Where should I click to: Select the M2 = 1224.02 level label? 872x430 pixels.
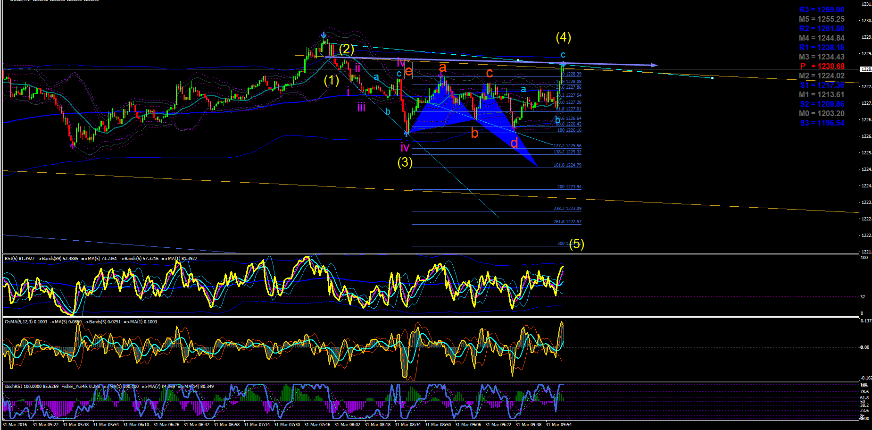(822, 76)
